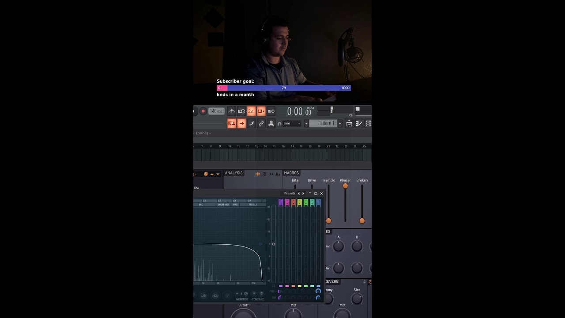565x318 pixels.
Task: Turn the purple band BW knob
Action: click(280, 298)
